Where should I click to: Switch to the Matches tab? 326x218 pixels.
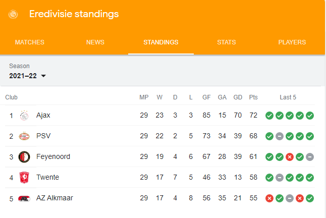click(30, 42)
